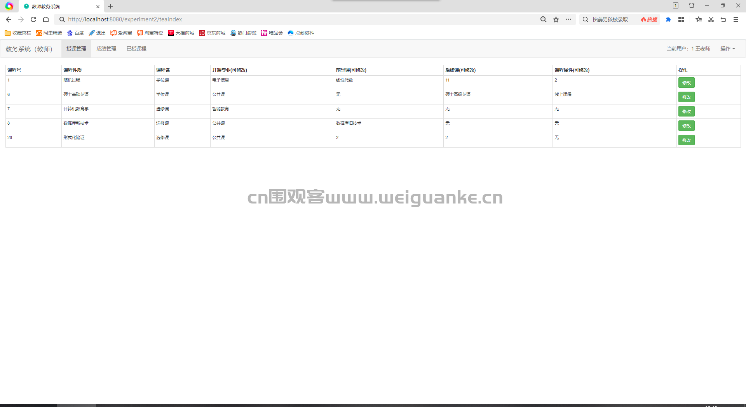Click 修改 for course 随机过程
The height and width of the screenshot is (407, 746).
click(686, 83)
